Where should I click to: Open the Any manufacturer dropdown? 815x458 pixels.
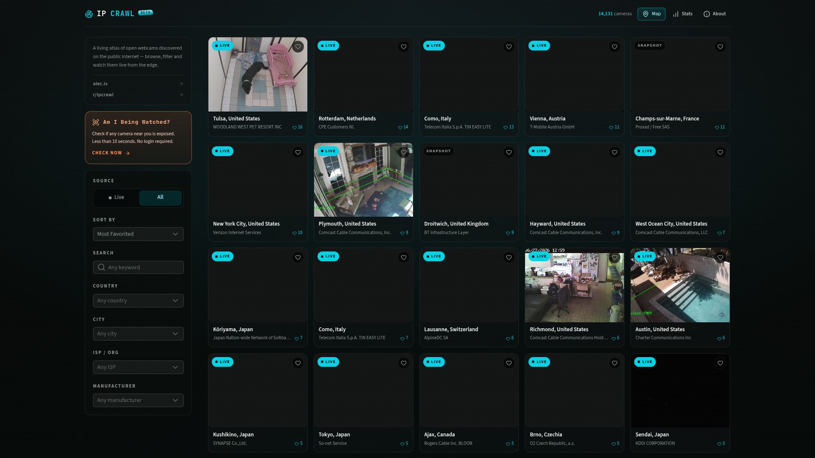[x=138, y=400]
